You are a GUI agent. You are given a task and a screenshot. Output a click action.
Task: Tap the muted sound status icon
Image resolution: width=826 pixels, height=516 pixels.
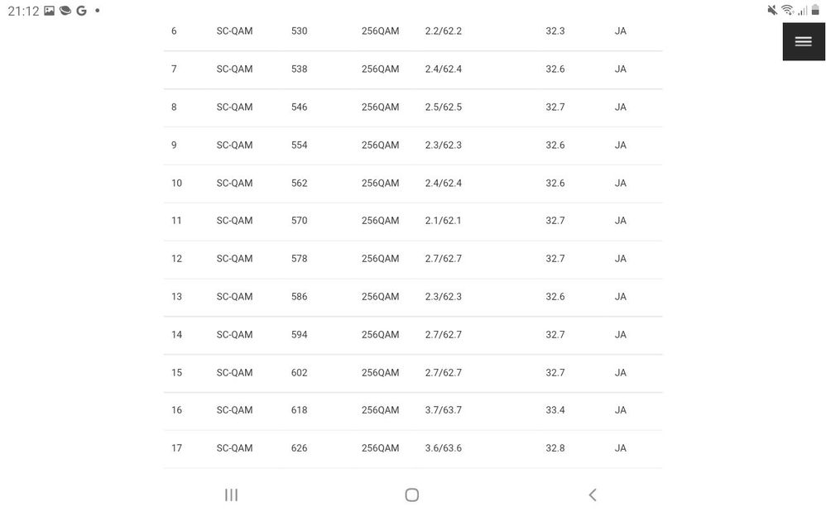click(772, 10)
